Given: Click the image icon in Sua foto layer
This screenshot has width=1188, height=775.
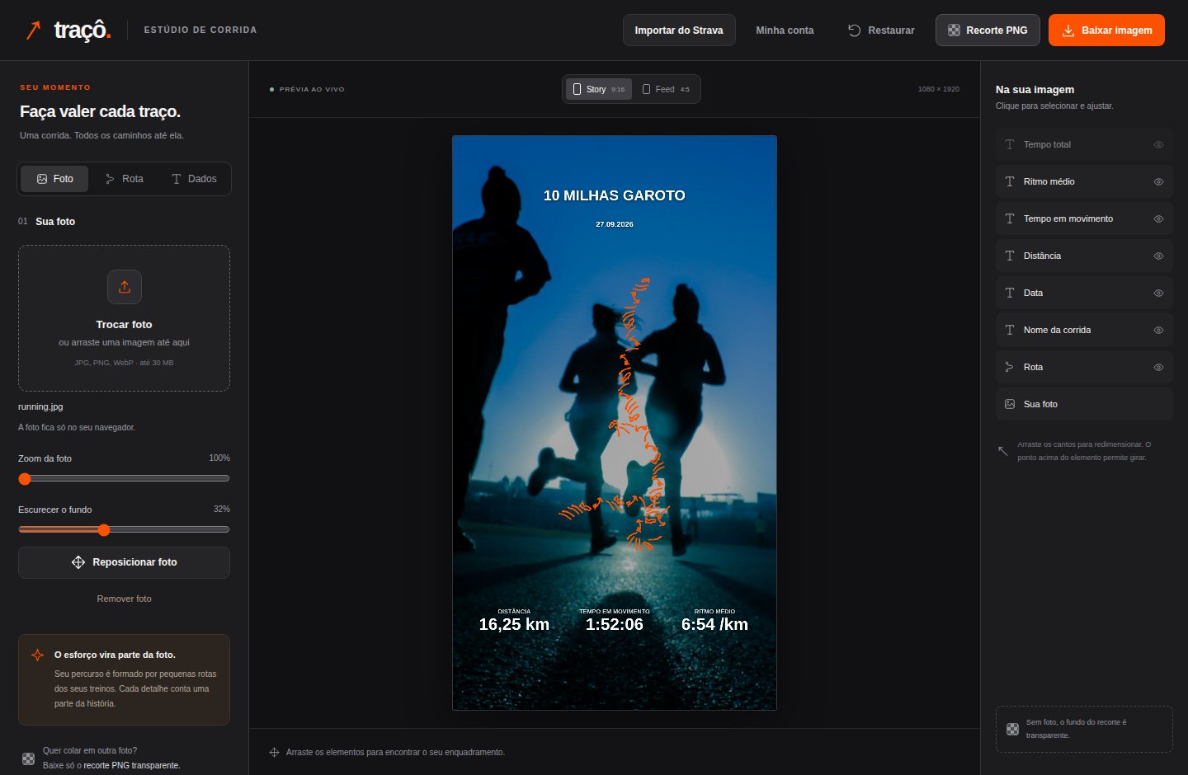Looking at the screenshot, I should tap(1010, 404).
